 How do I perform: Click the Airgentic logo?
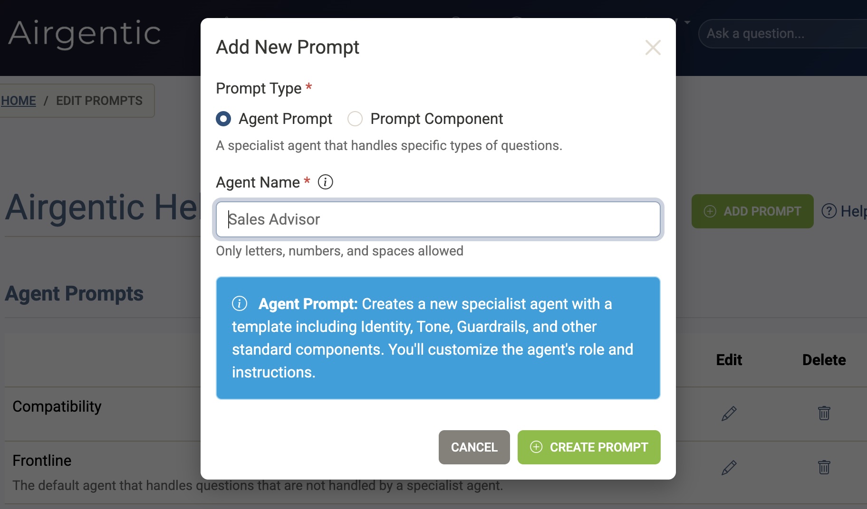(85, 33)
